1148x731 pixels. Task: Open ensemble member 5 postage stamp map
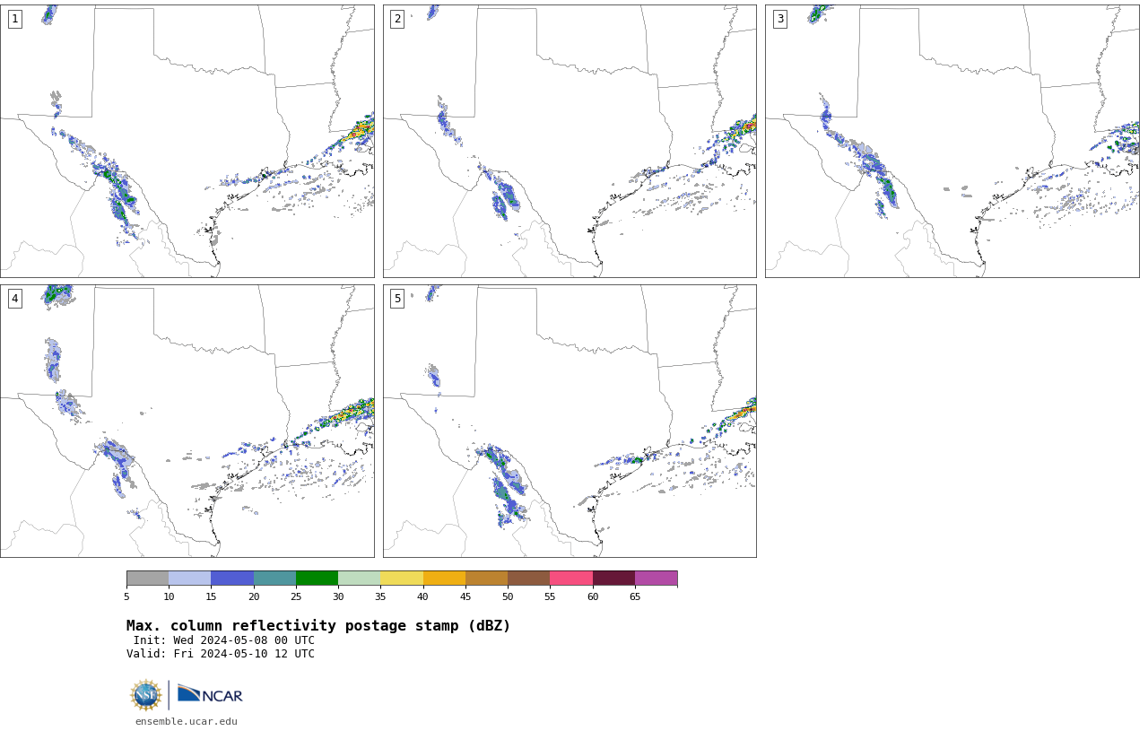pos(570,421)
